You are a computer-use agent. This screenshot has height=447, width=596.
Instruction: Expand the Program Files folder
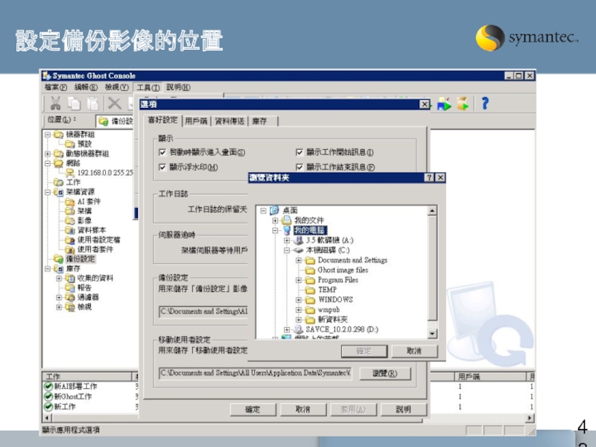click(x=299, y=280)
